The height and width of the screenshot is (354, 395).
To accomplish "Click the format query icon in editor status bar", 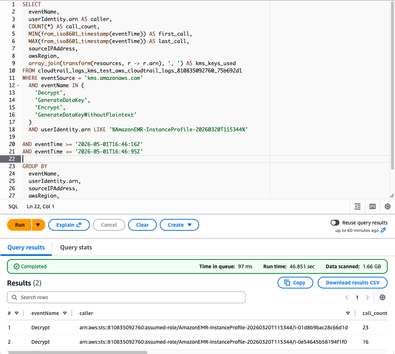I will (357, 206).
